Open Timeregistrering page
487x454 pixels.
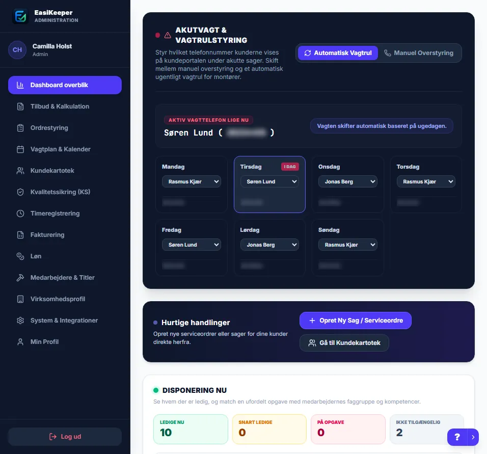pos(65,213)
